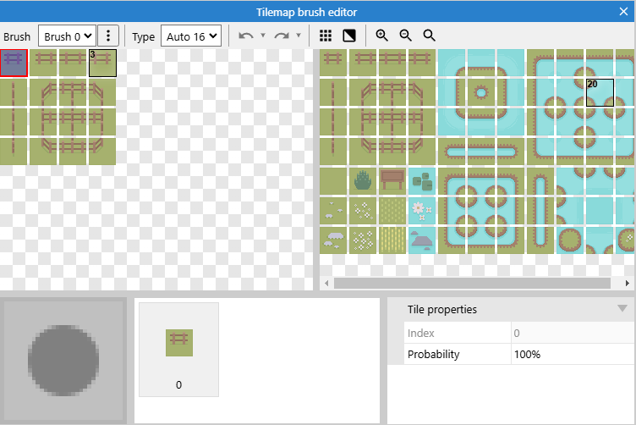Open the Brush 0 dropdown
Screen dimensions: 636x425
click(x=67, y=36)
